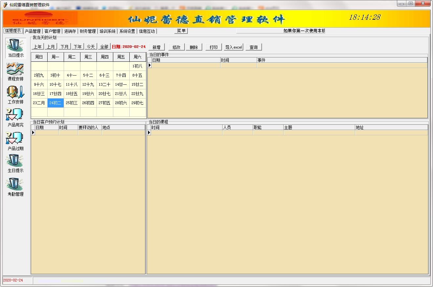
Task: Go to the next year with 下年
Action: (77, 47)
